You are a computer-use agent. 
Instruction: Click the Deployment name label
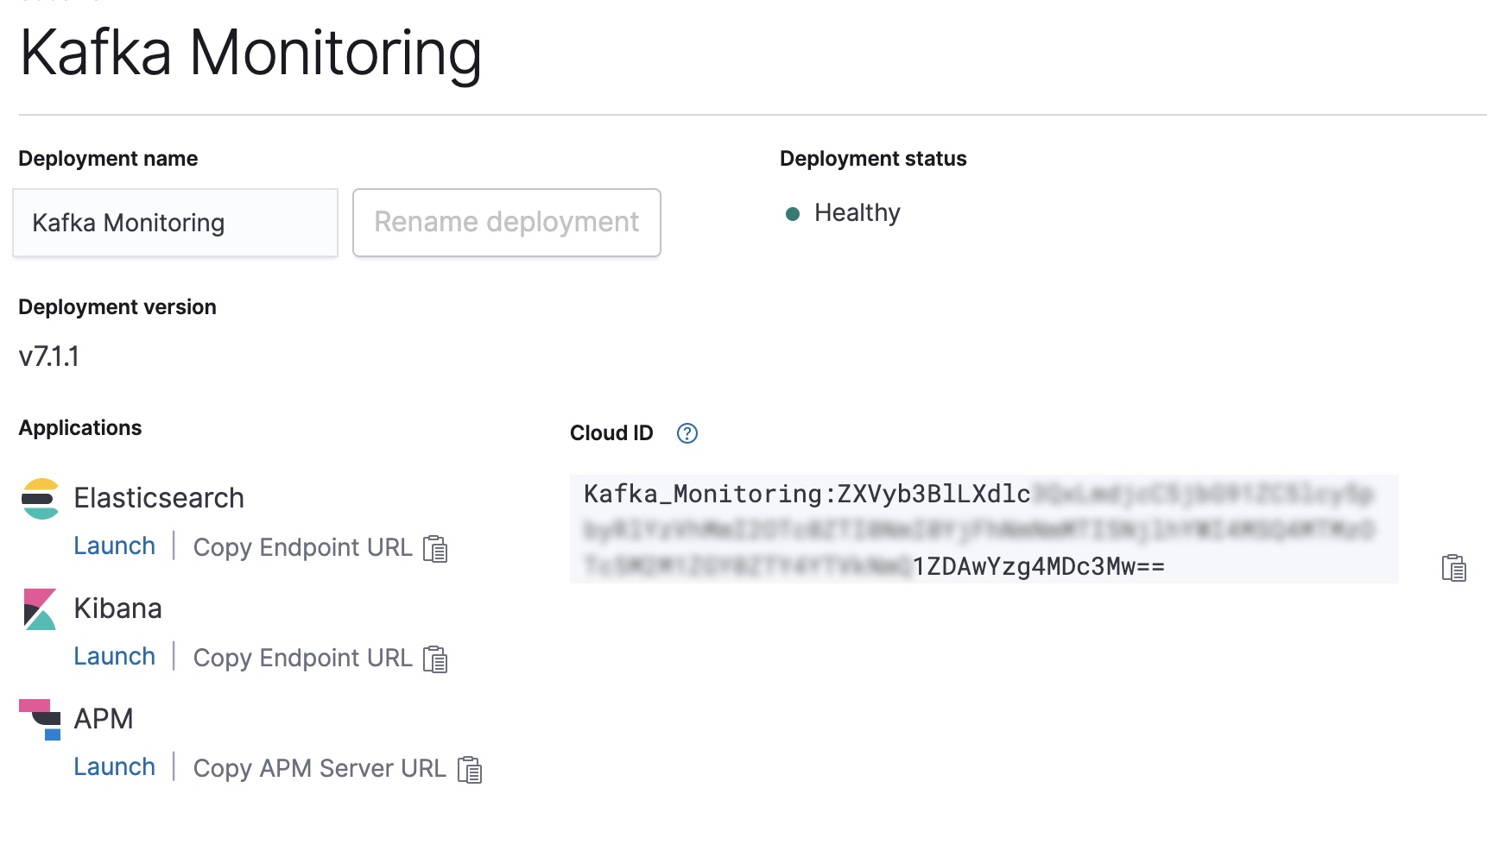tap(108, 159)
